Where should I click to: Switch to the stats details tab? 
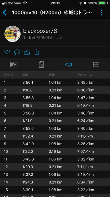[41, 65]
